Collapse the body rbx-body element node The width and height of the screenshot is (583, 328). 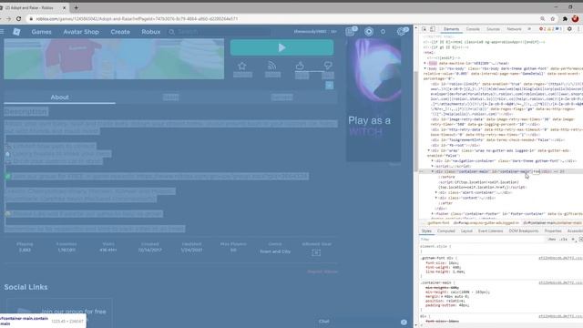(425, 68)
